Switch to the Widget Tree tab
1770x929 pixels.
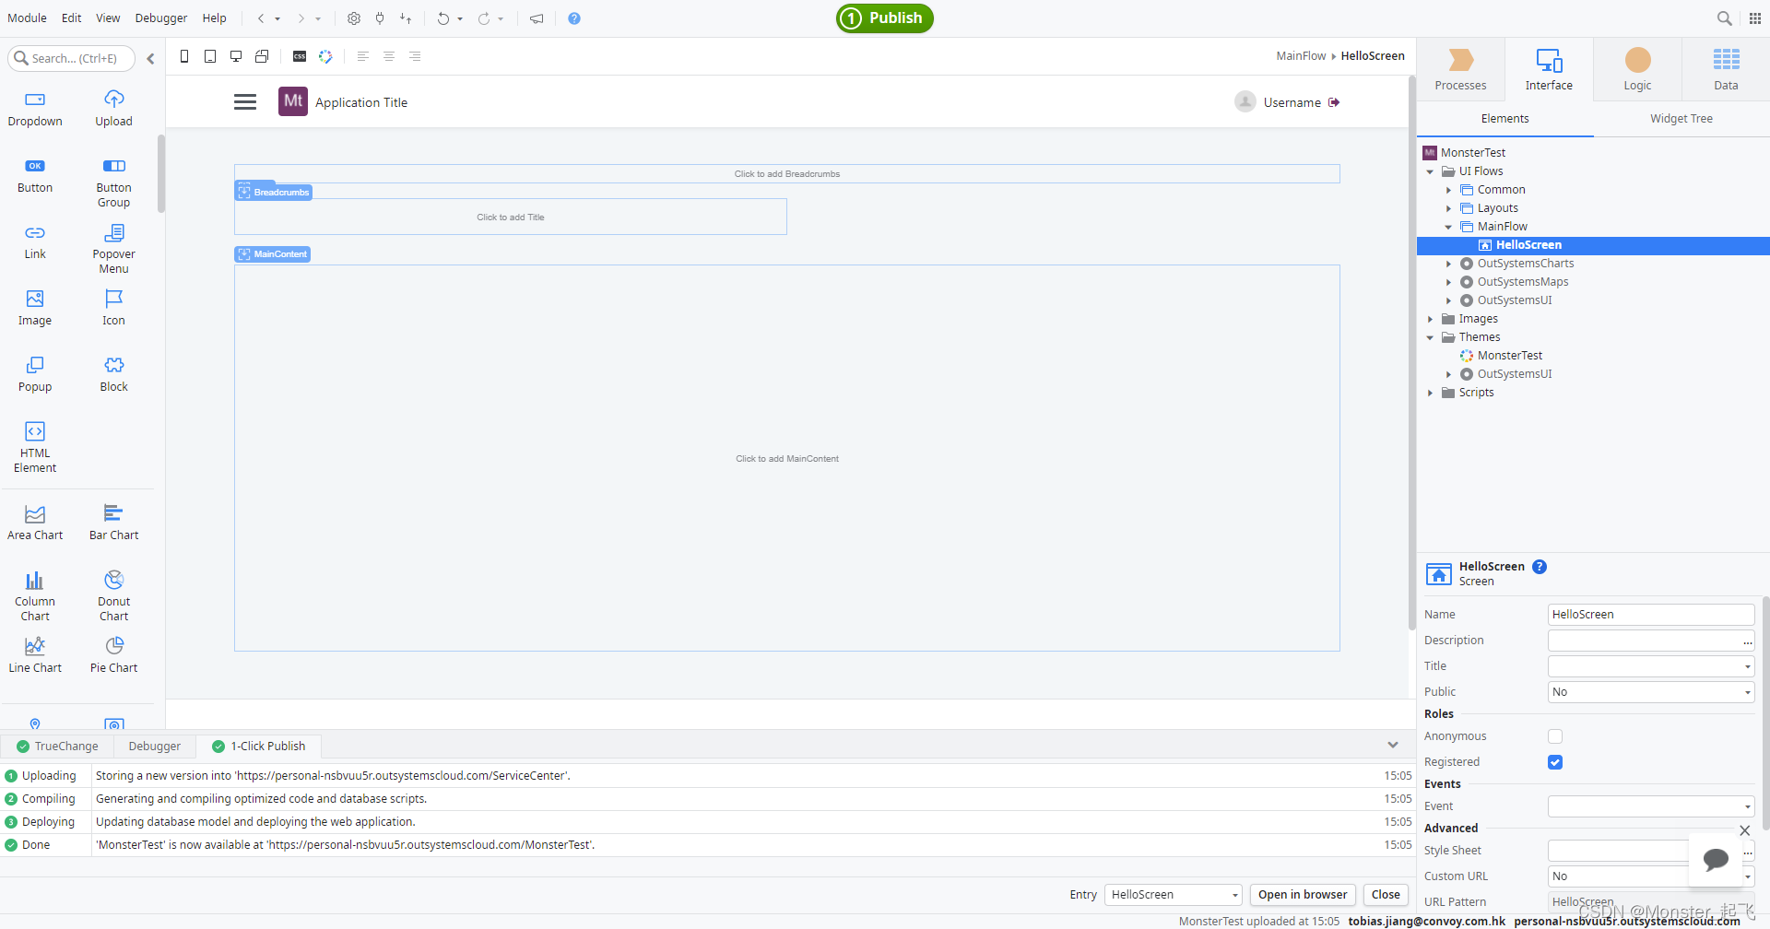tap(1681, 119)
